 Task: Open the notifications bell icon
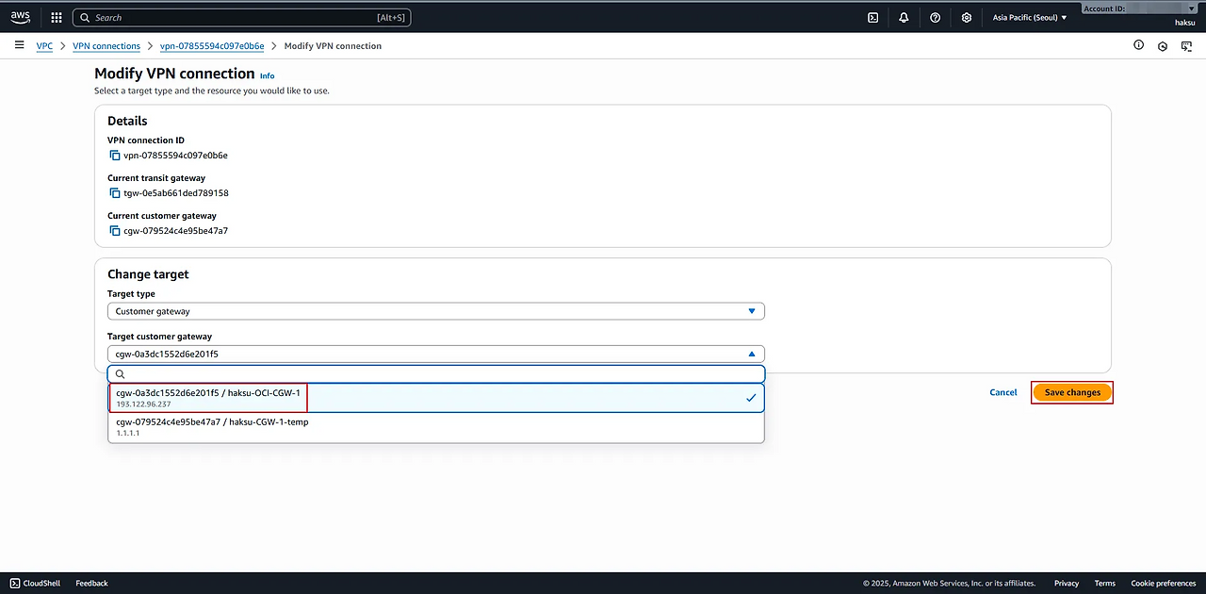click(904, 17)
